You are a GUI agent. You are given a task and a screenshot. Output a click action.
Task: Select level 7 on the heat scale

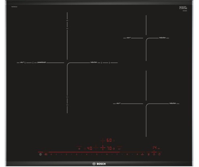point(117,154)
